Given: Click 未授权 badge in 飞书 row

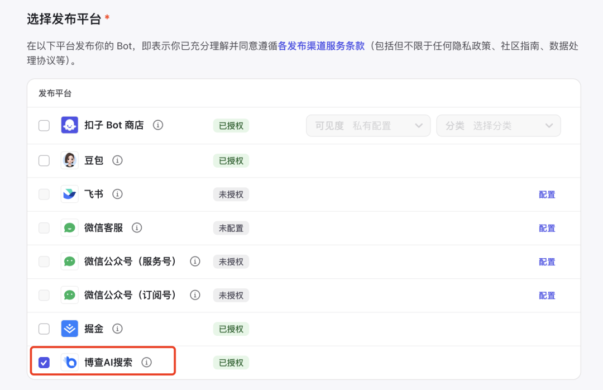Looking at the screenshot, I should pyautogui.click(x=231, y=194).
